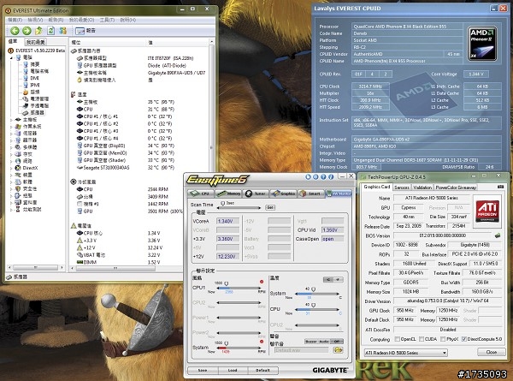Click CPU Vid 1.350V field

coord(333,230)
